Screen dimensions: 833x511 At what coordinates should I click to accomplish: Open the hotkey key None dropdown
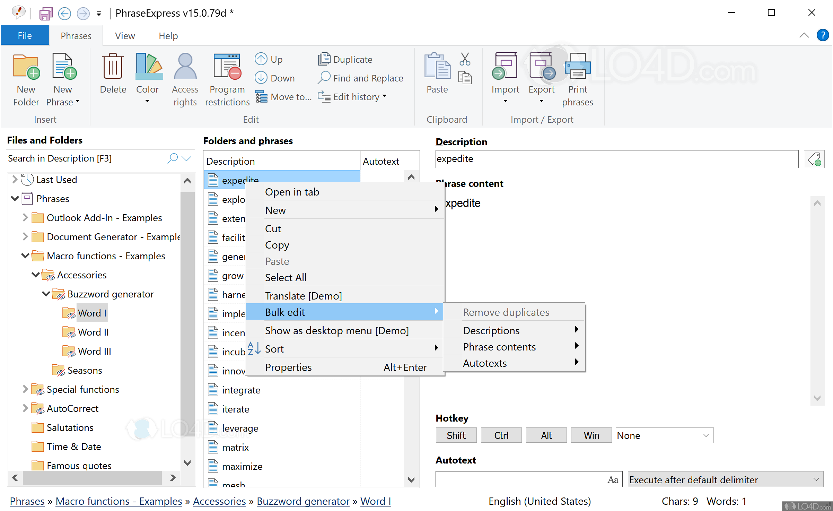(x=664, y=435)
